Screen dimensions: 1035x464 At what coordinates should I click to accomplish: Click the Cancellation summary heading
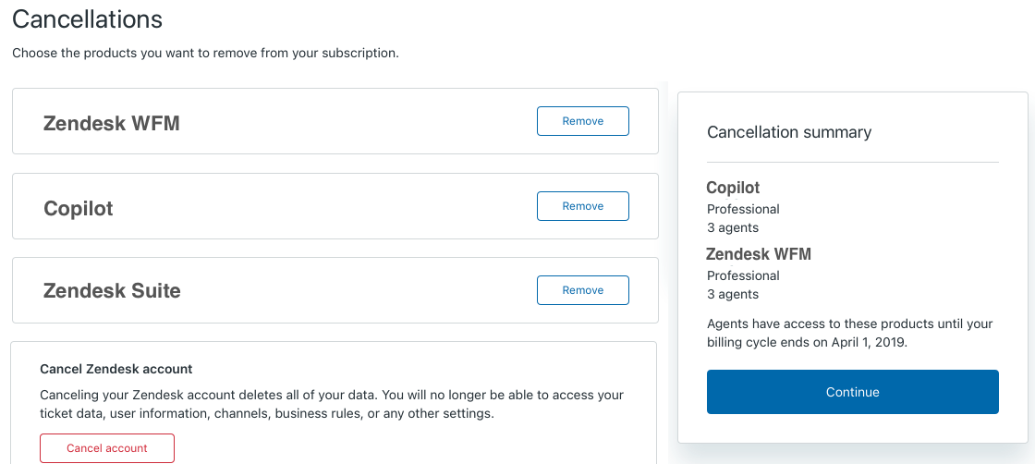[788, 132]
